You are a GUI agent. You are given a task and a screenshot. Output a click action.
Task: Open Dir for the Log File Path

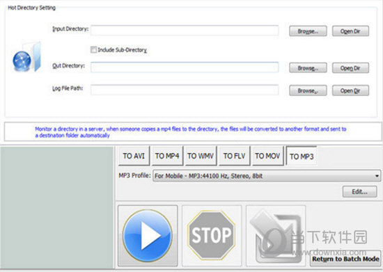pos(350,90)
